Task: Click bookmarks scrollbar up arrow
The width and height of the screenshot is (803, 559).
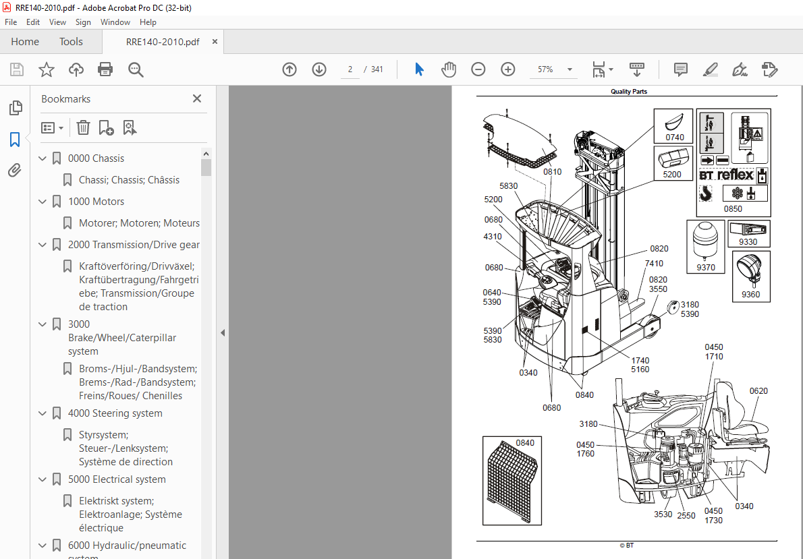Action: (206, 154)
